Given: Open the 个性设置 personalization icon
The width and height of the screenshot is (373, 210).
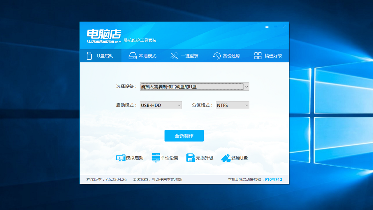Looking at the screenshot, I should [x=156, y=158].
